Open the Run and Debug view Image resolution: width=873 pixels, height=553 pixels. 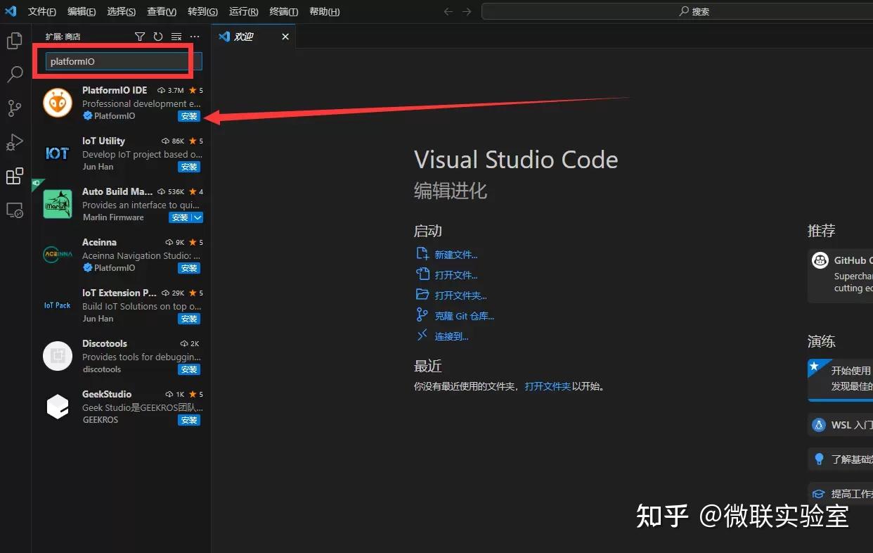coord(15,142)
